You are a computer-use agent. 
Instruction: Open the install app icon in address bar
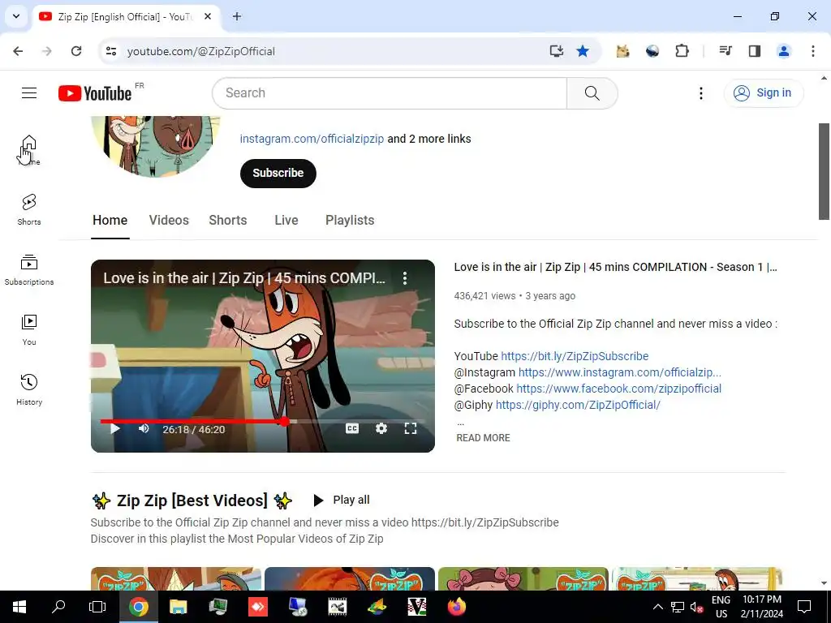[x=556, y=51]
